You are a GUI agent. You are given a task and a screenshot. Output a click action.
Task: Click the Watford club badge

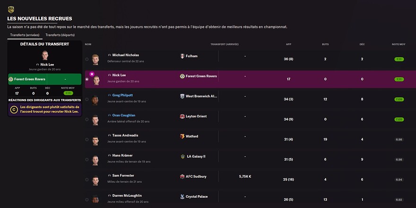point(182,136)
